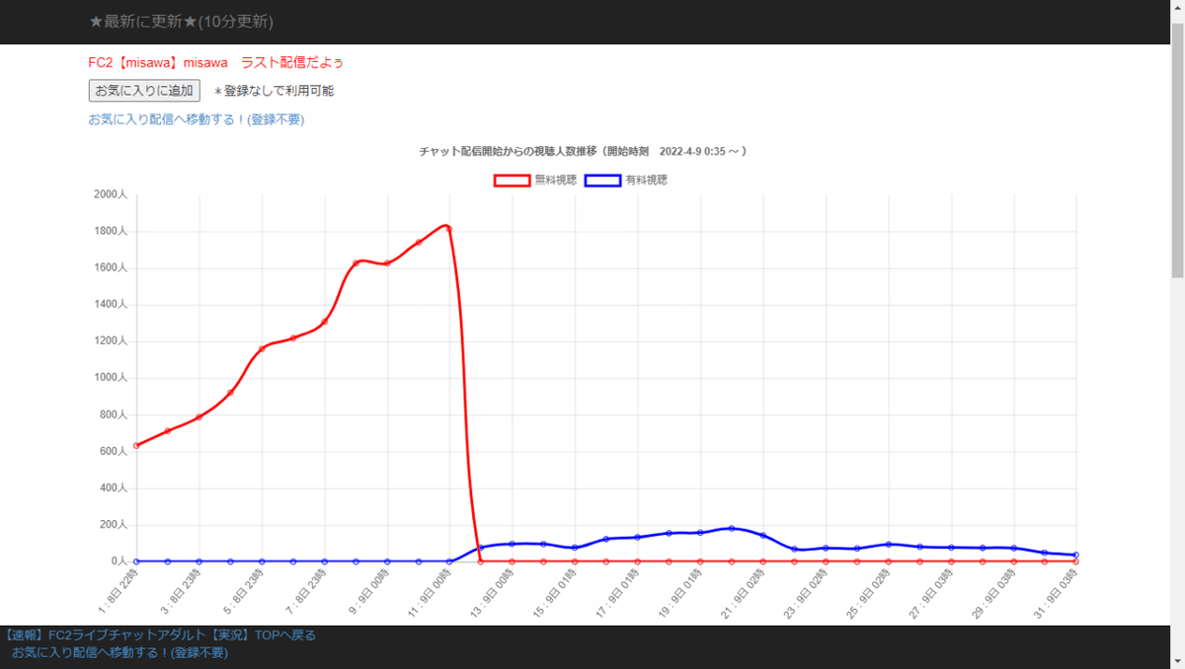The height and width of the screenshot is (669, 1185).
Task: Click the red peak data point near 1800人
Action: pos(449,229)
